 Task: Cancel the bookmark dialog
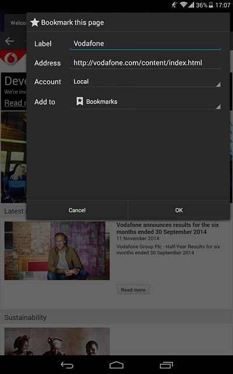coord(77,210)
